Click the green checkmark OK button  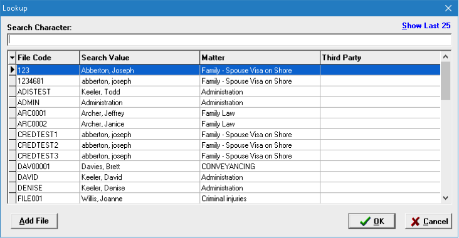click(x=372, y=221)
